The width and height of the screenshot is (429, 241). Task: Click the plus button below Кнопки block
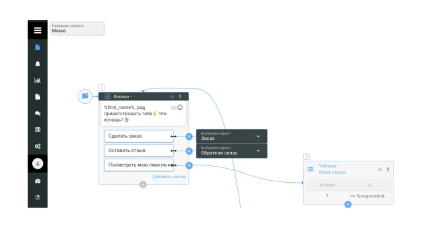(x=143, y=185)
